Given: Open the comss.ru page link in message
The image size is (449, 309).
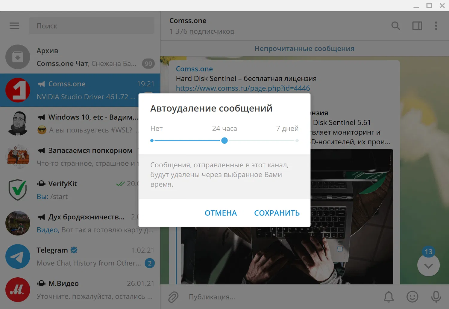Looking at the screenshot, I should point(243,88).
